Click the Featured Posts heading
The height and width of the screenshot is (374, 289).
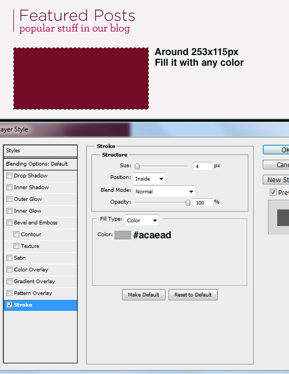pyautogui.click(x=77, y=15)
